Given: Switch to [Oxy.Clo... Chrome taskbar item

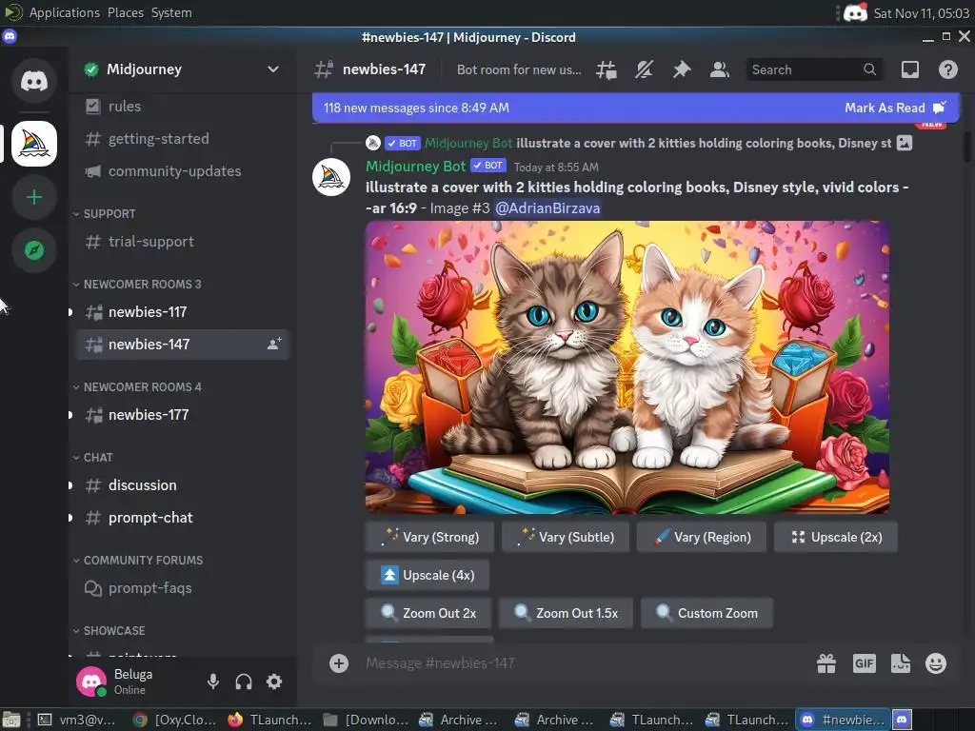Looking at the screenshot, I should 175,720.
